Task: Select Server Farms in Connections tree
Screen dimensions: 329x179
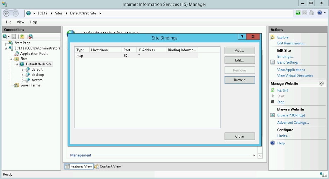Action: (30, 85)
